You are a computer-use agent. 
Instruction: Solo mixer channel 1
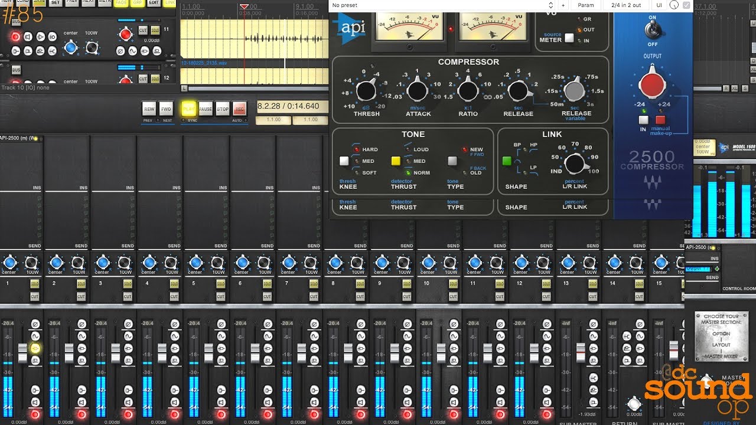pos(34,284)
